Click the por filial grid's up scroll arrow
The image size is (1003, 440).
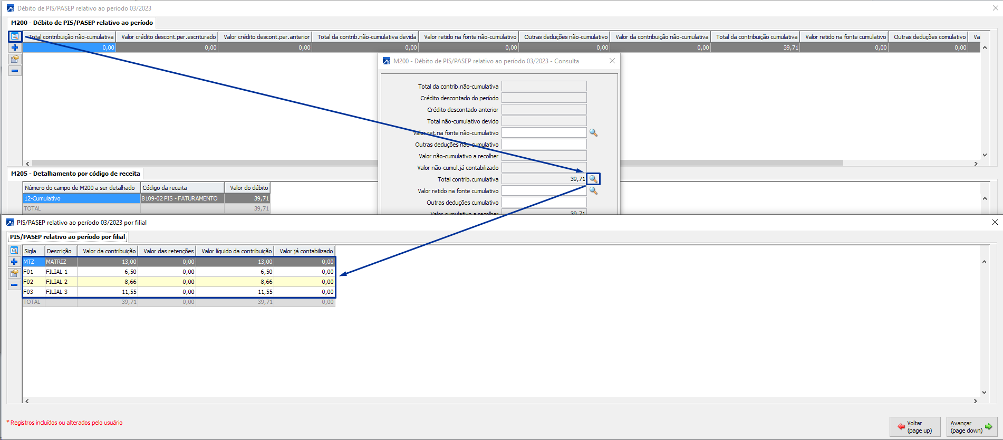(984, 262)
